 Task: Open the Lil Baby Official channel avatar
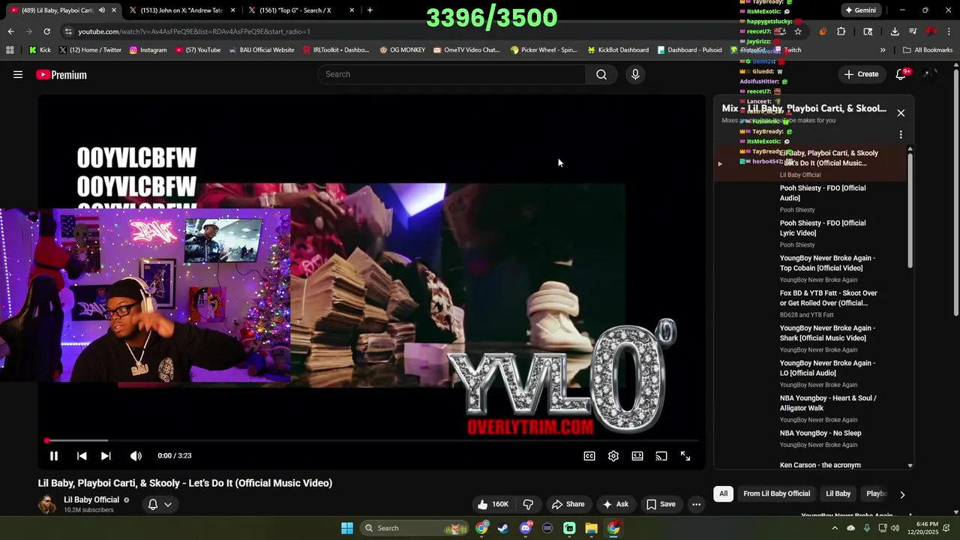[47, 504]
